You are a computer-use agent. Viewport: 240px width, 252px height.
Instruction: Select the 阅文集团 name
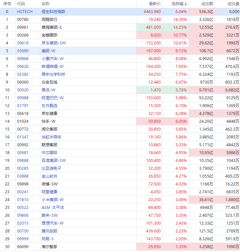tap(49, 129)
